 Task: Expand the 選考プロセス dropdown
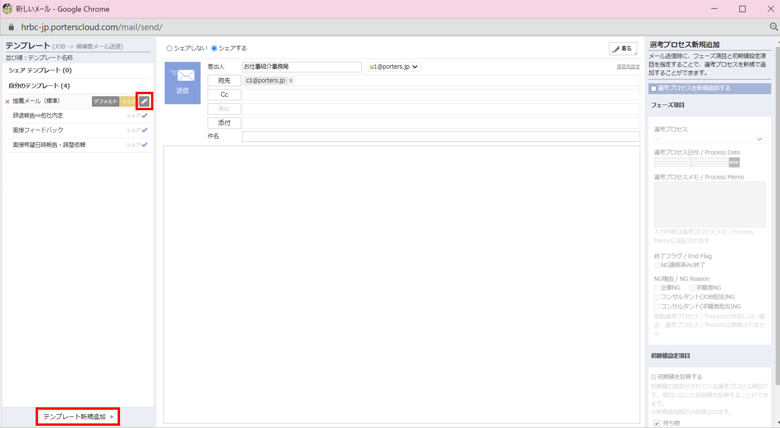click(x=709, y=139)
